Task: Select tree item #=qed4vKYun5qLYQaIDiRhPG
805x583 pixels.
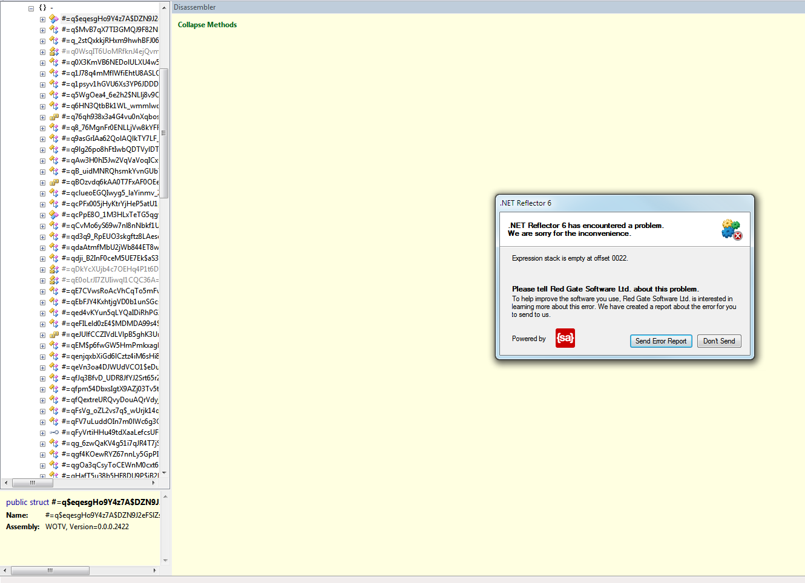Action: click(x=110, y=313)
